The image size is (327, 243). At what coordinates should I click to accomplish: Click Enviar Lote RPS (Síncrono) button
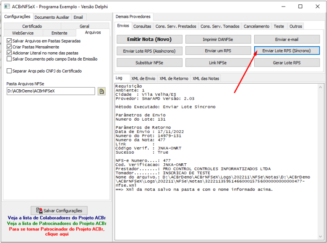[287, 51]
